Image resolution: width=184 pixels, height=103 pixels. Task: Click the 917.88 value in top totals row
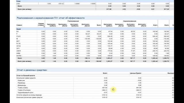109,9
